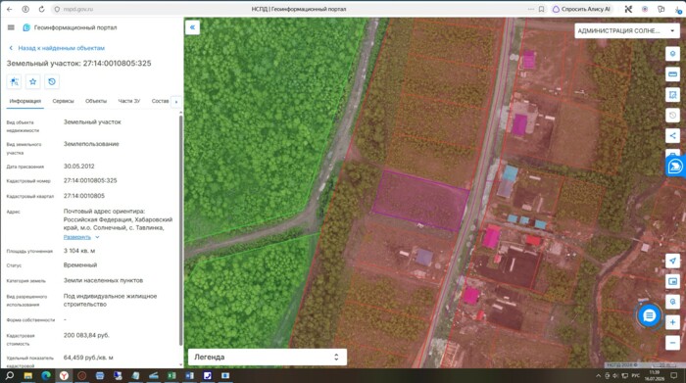Add land plot to favorites with star icon

point(32,81)
